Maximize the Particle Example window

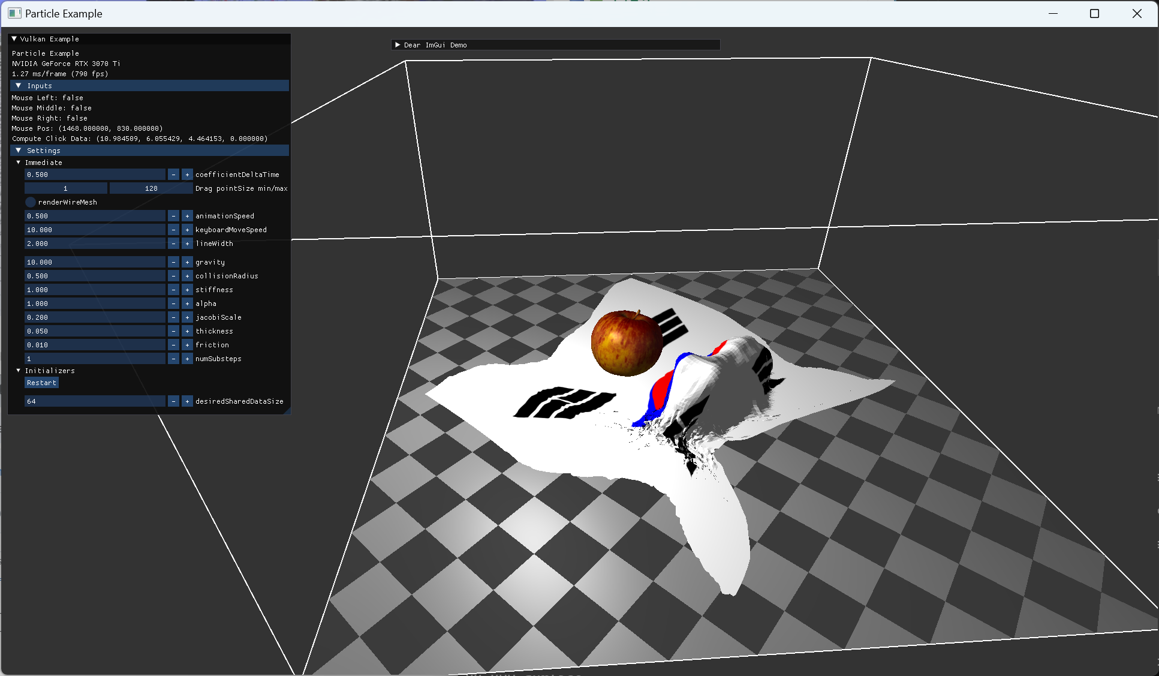click(x=1094, y=13)
